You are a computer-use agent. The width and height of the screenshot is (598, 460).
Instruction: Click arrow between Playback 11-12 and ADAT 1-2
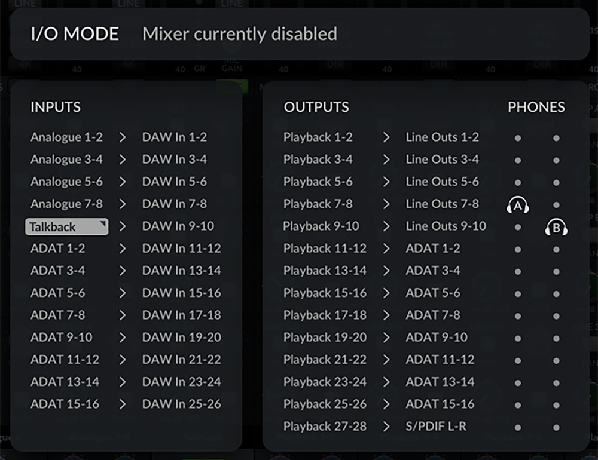pyautogui.click(x=386, y=249)
